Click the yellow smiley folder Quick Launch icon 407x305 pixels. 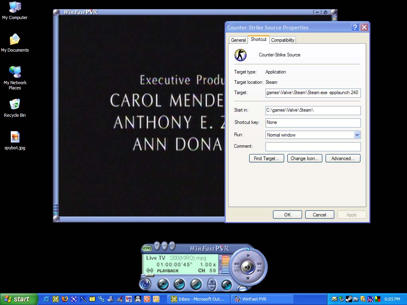tap(92, 299)
